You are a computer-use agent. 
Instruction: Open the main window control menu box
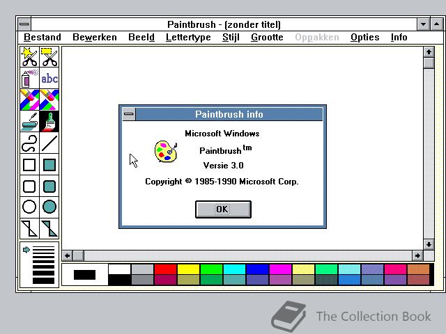(24, 24)
